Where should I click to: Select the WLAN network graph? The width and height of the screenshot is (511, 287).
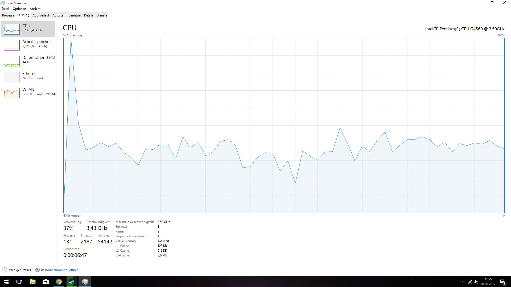coord(12,93)
